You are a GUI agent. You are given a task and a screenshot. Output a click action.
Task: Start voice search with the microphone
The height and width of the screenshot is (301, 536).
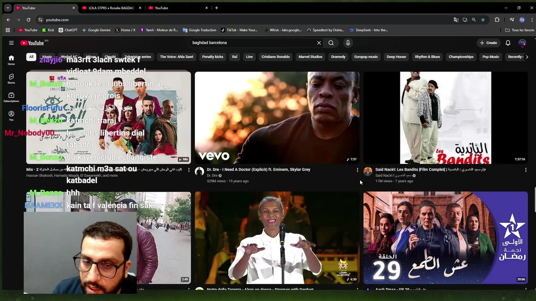click(348, 43)
